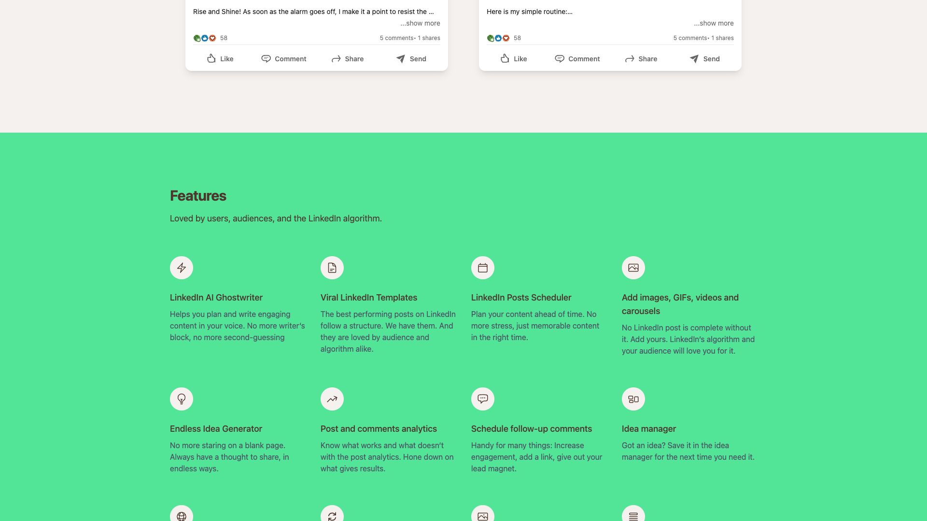The height and width of the screenshot is (521, 927).
Task: Click the repeat arrows icon at the bottom
Action: click(332, 515)
